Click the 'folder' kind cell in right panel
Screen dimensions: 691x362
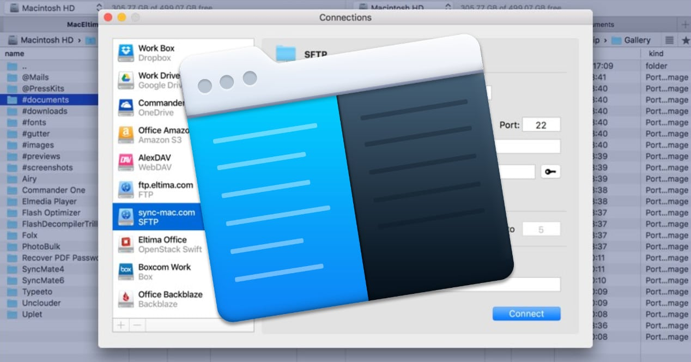pyautogui.click(x=657, y=66)
